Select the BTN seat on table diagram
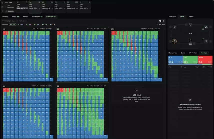 tap(190, 25)
